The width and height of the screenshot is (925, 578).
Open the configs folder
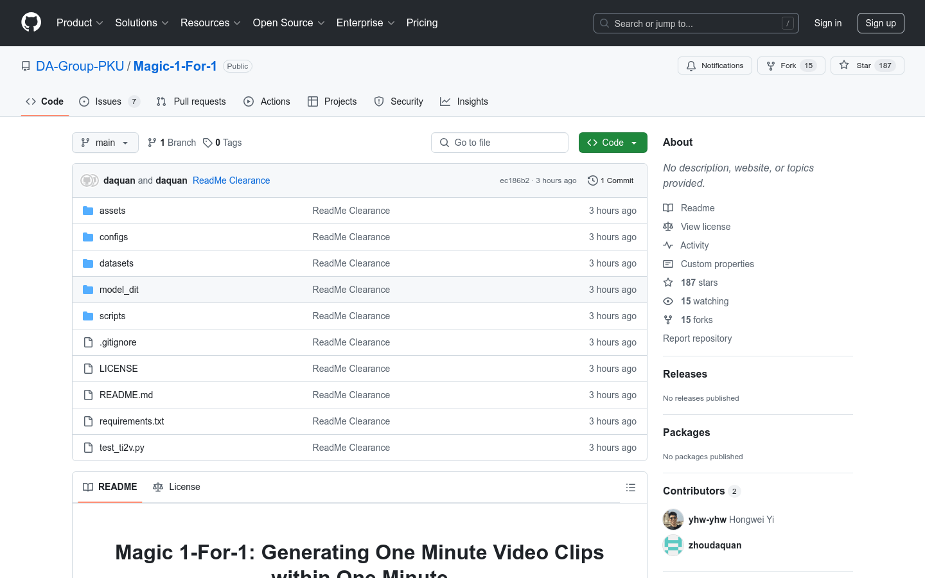114,237
